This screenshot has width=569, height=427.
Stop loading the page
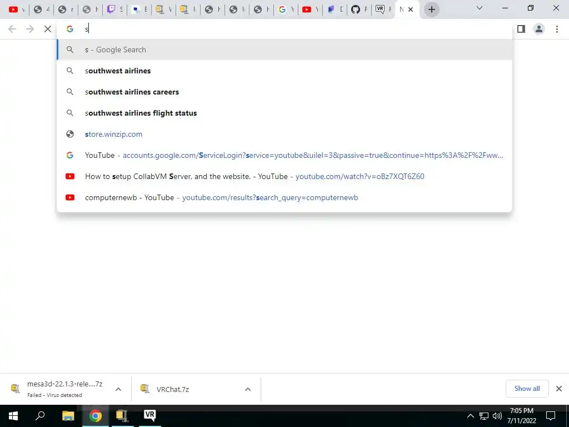point(48,29)
